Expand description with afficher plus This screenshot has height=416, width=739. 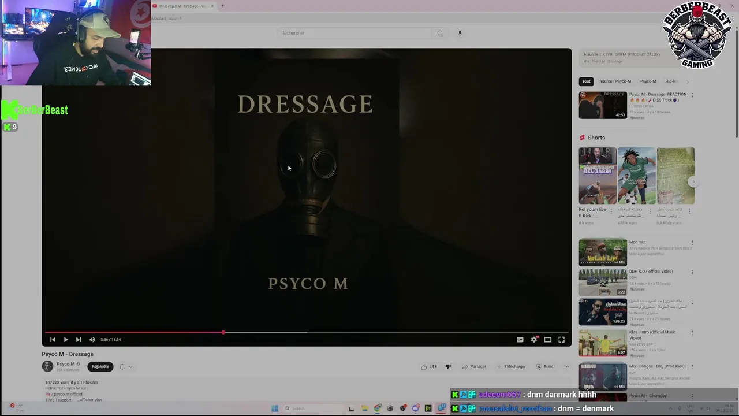pos(91,400)
